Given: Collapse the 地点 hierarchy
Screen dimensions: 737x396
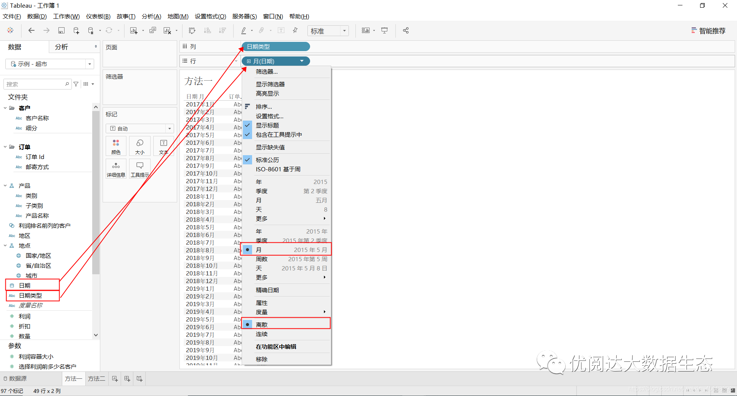Looking at the screenshot, I should pos(5,245).
